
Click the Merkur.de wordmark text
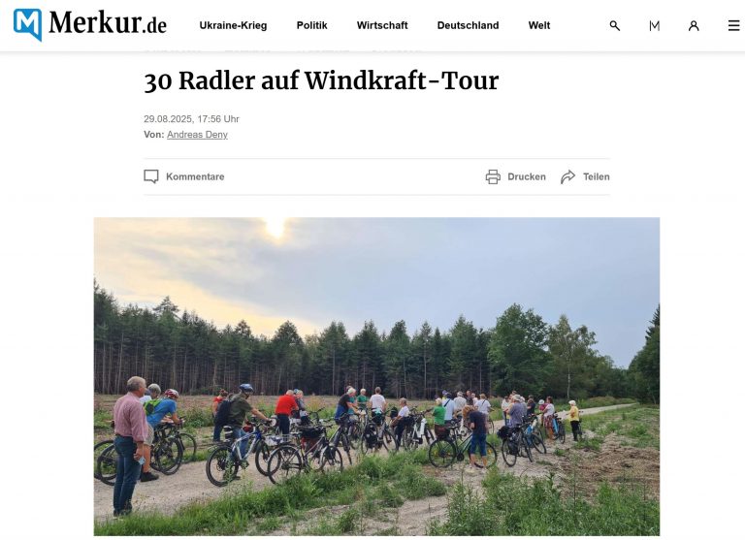click(x=108, y=22)
